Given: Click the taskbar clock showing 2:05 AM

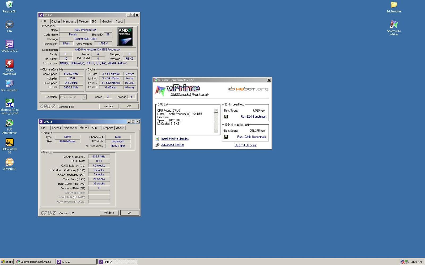Looking at the screenshot, I should [x=416, y=262].
